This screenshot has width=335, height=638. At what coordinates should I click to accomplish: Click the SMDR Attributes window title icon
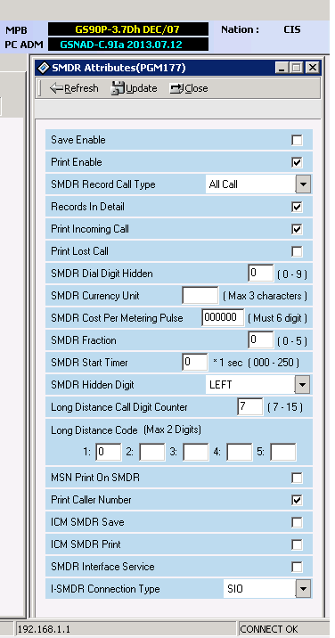tap(44, 68)
